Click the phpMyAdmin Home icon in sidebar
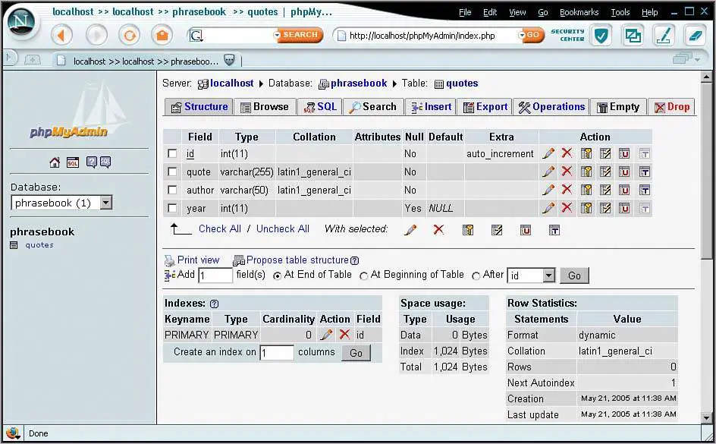This screenshot has height=444, width=716. click(x=55, y=162)
